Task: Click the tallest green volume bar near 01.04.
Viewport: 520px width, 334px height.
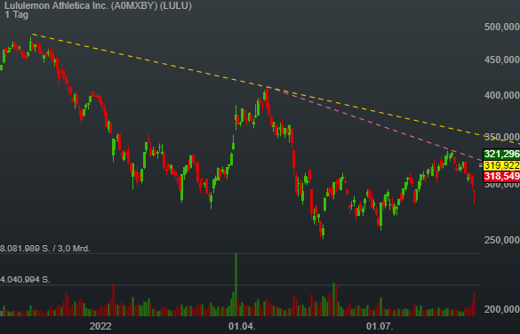Action: (236, 284)
